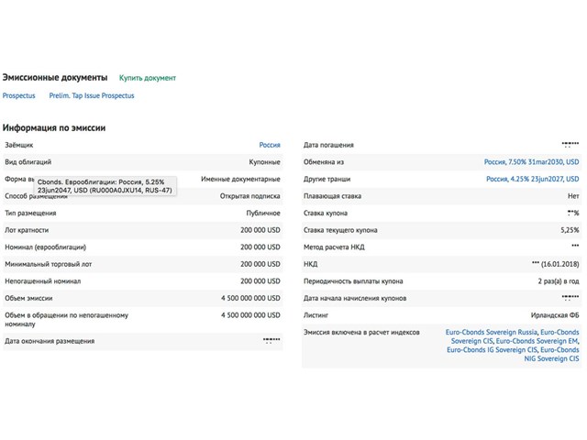Viewport: 587px width, 440px height.
Task: Click the 'Минимальный торговый лот' label
Action: click(49, 264)
